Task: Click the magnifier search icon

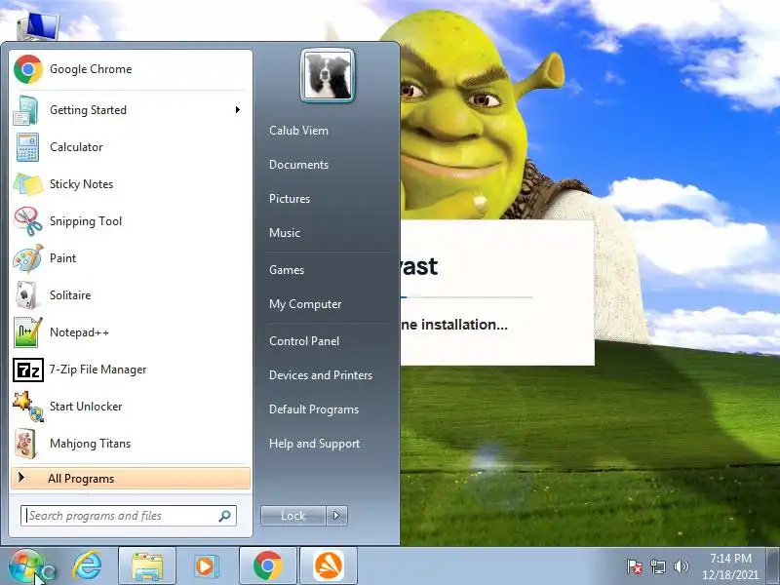Action: (225, 516)
